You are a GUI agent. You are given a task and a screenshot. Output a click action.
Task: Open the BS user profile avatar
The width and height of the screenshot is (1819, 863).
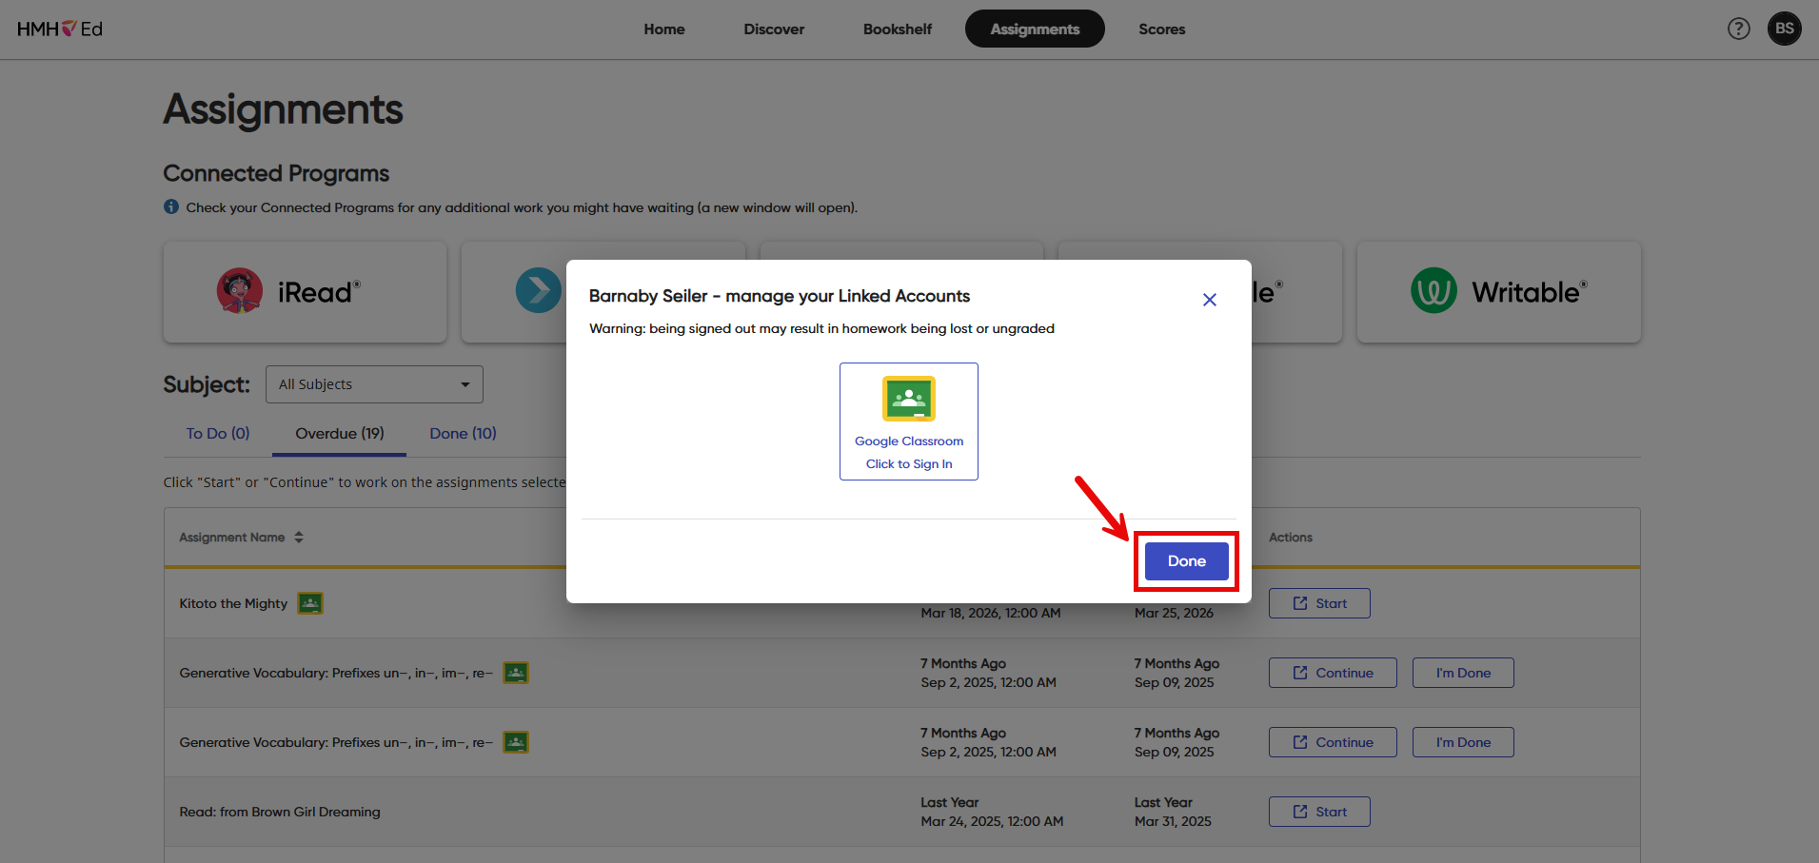pos(1784,29)
